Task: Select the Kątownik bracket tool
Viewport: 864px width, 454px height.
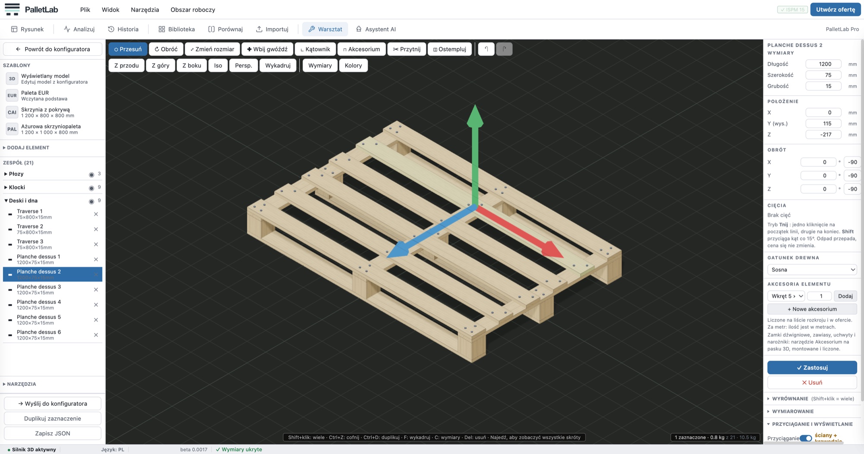Action: (315, 49)
